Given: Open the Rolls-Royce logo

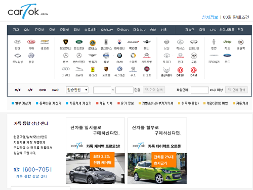Looking at the screenshot, I should pos(106,42).
